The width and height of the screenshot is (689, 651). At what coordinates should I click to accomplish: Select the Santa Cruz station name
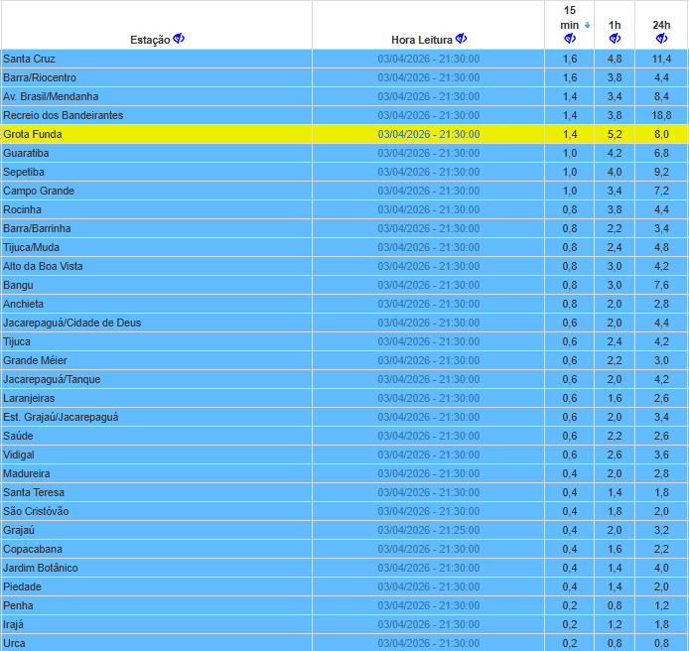point(29,59)
